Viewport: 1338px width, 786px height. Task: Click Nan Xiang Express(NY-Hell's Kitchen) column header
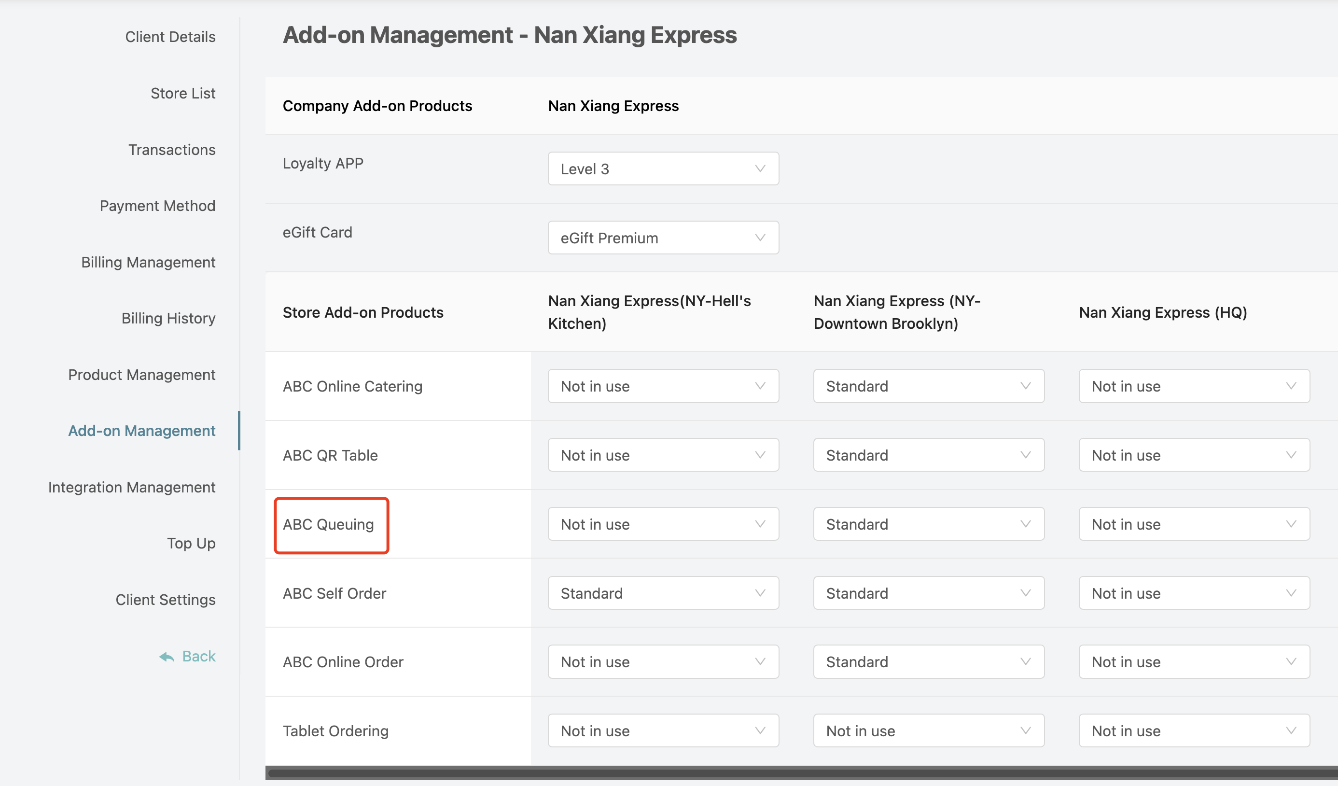click(649, 312)
